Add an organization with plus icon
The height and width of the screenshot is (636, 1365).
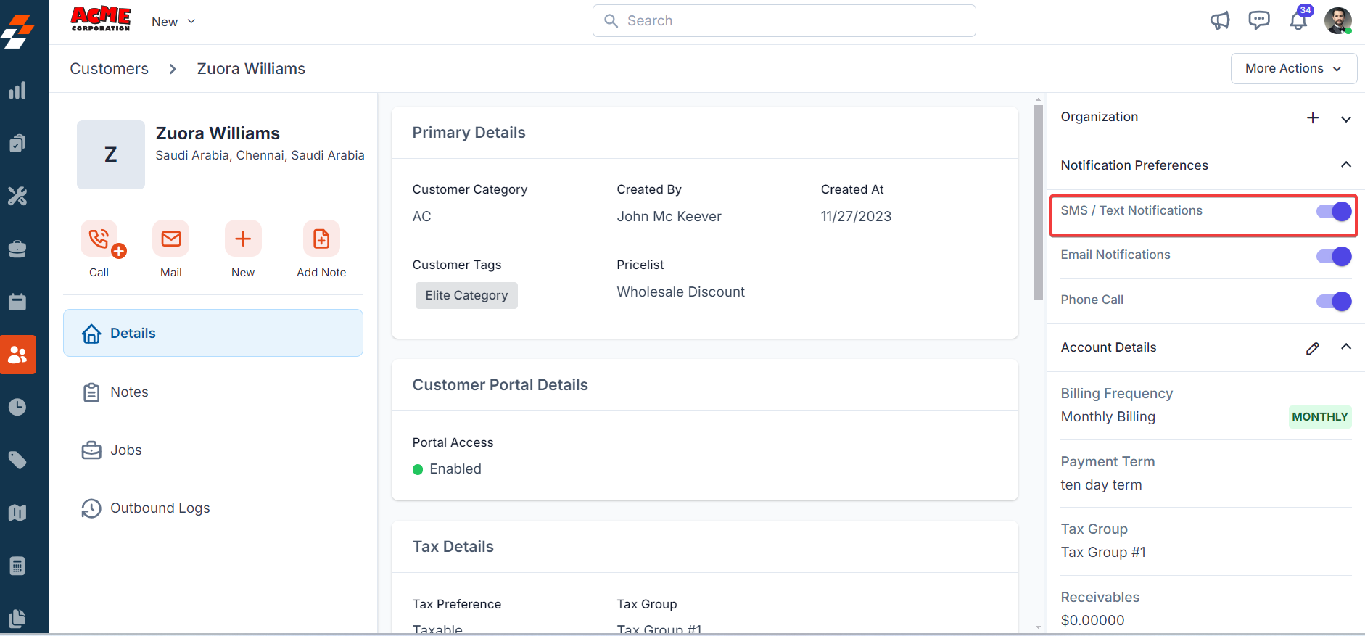[x=1313, y=117]
